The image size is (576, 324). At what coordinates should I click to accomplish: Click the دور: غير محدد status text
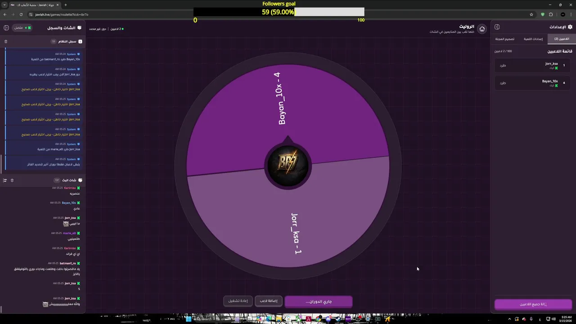98,29
